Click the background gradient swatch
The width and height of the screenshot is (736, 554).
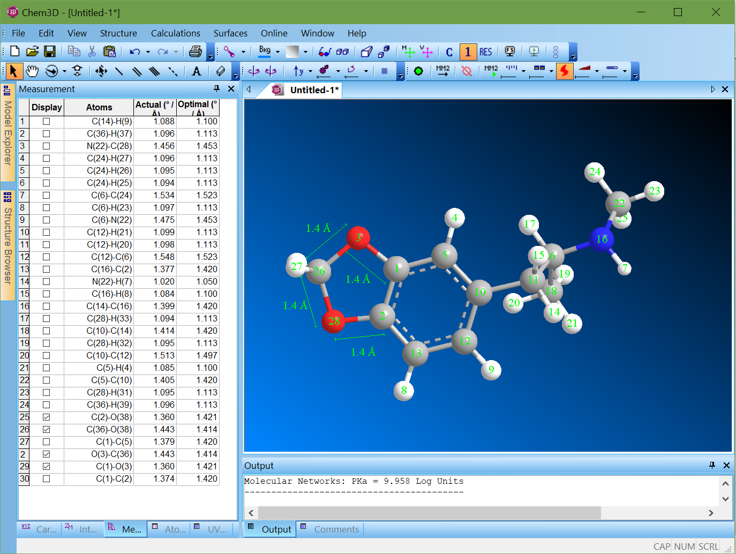pyautogui.click(x=292, y=51)
